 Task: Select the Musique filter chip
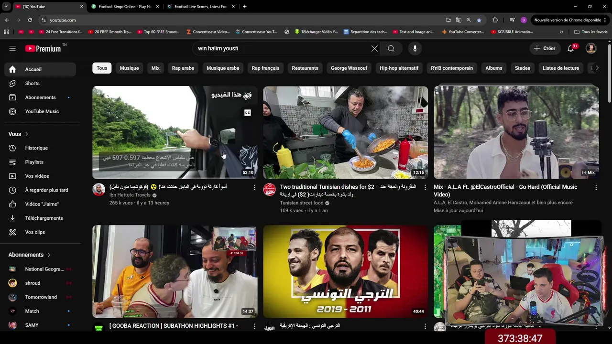coord(129,68)
